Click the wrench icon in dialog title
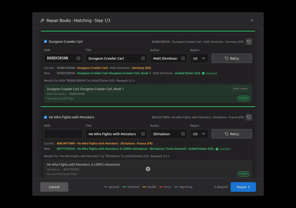This screenshot has height=208, width=296. 42,20
